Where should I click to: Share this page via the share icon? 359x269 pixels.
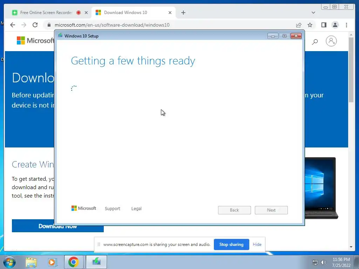299,25
